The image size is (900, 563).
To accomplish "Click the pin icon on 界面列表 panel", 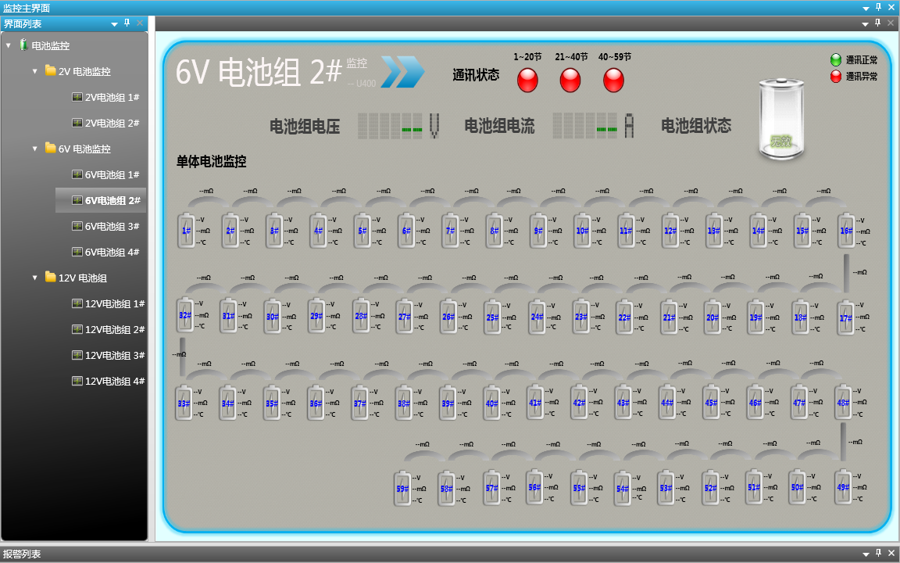I will pyautogui.click(x=128, y=23).
